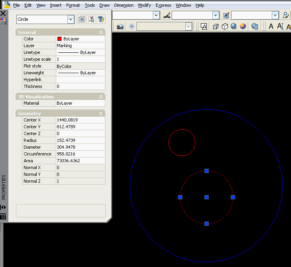Open the Modify menu

click(145, 5)
